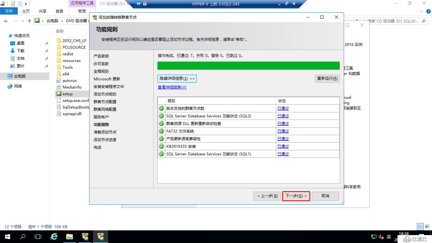This screenshot has height=243, width=432.
Task: Click the 重新运行(R) button
Action: click(x=327, y=78)
